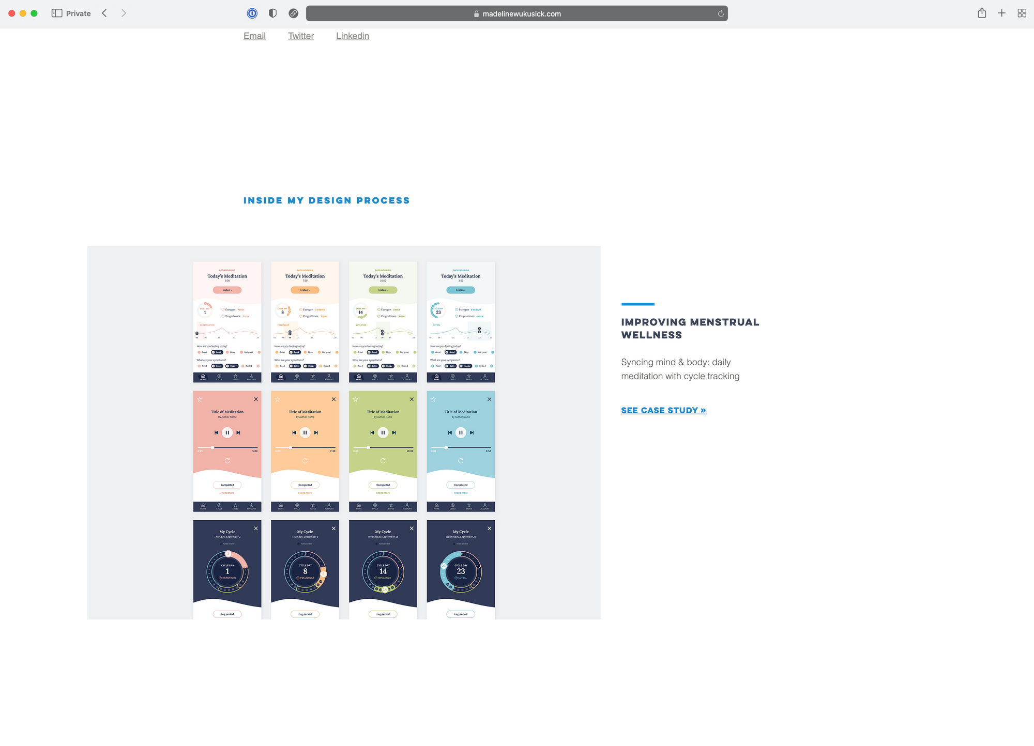Select the cycle day 14 ovulation phase
Screen dimensions: 1034x746
383,569
